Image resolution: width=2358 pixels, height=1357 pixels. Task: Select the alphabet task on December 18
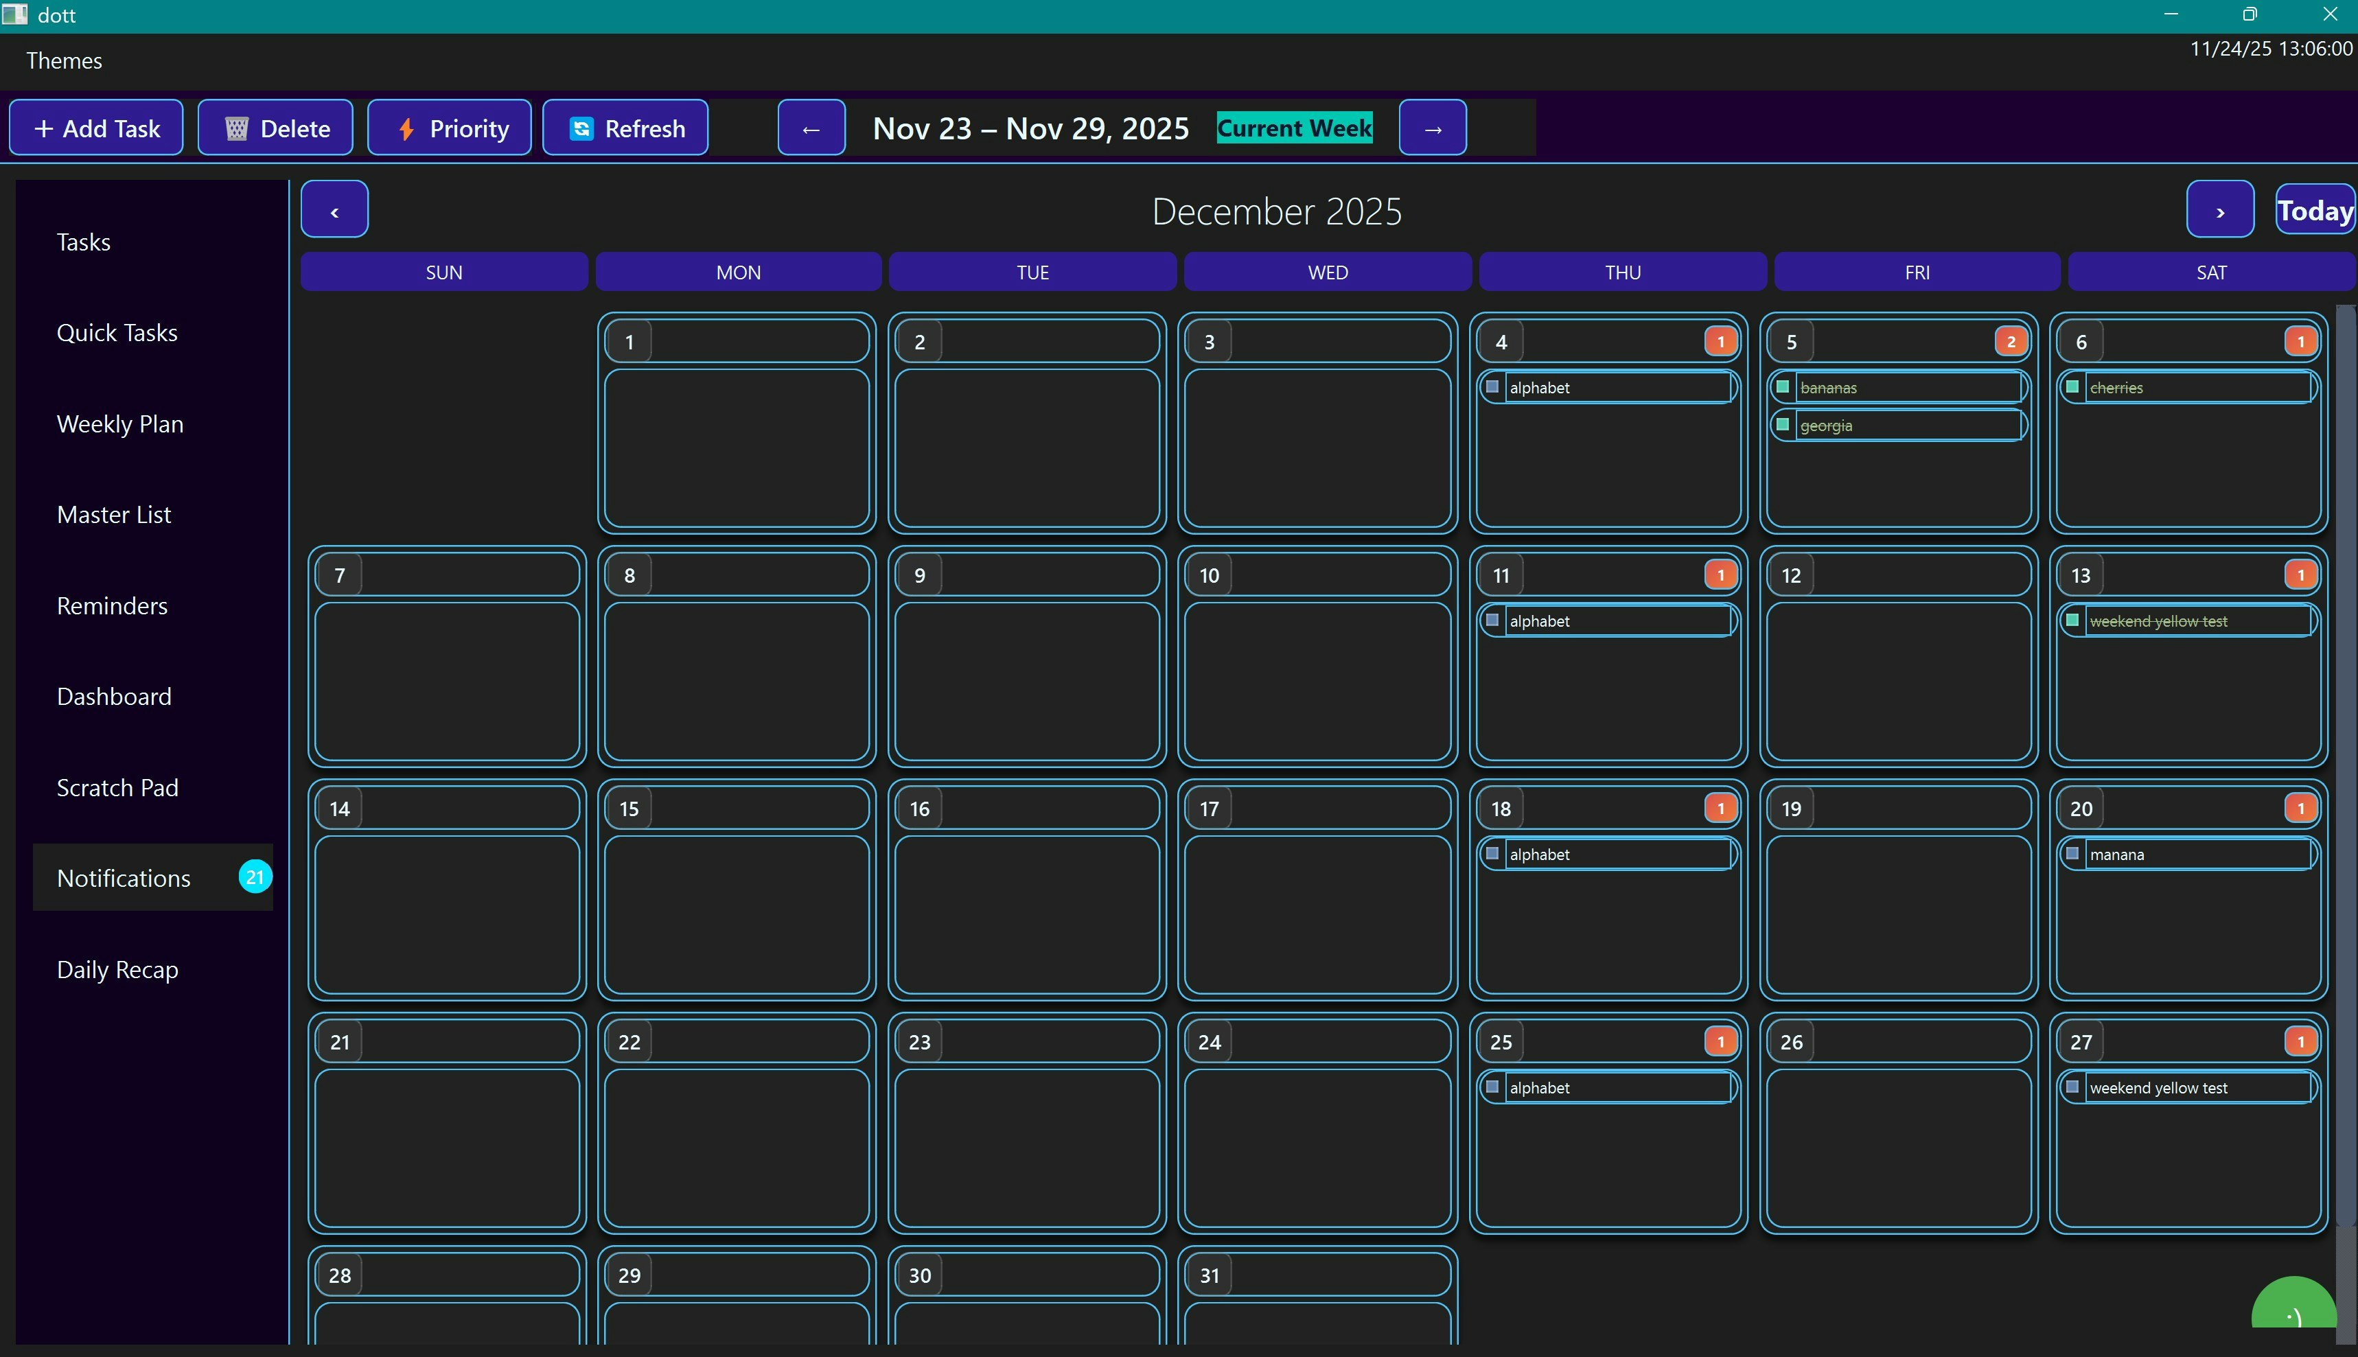[x=1608, y=853]
